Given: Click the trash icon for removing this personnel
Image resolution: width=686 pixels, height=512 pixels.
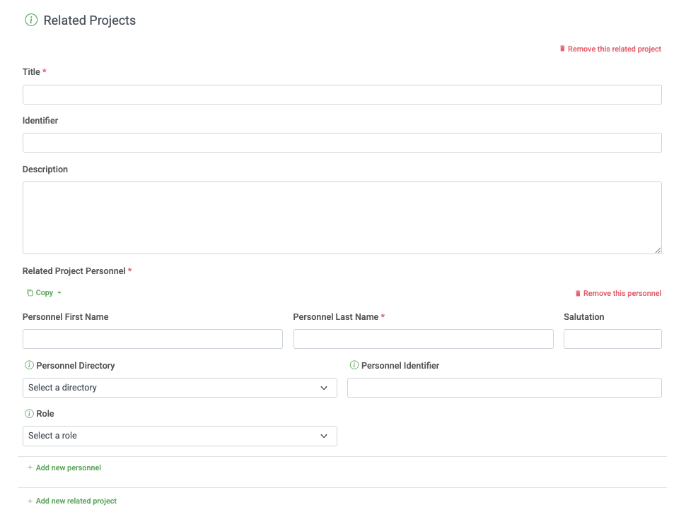Looking at the screenshot, I should [579, 293].
